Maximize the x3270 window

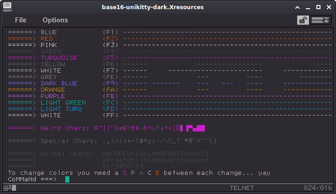pyautogui.click(x=319, y=7)
